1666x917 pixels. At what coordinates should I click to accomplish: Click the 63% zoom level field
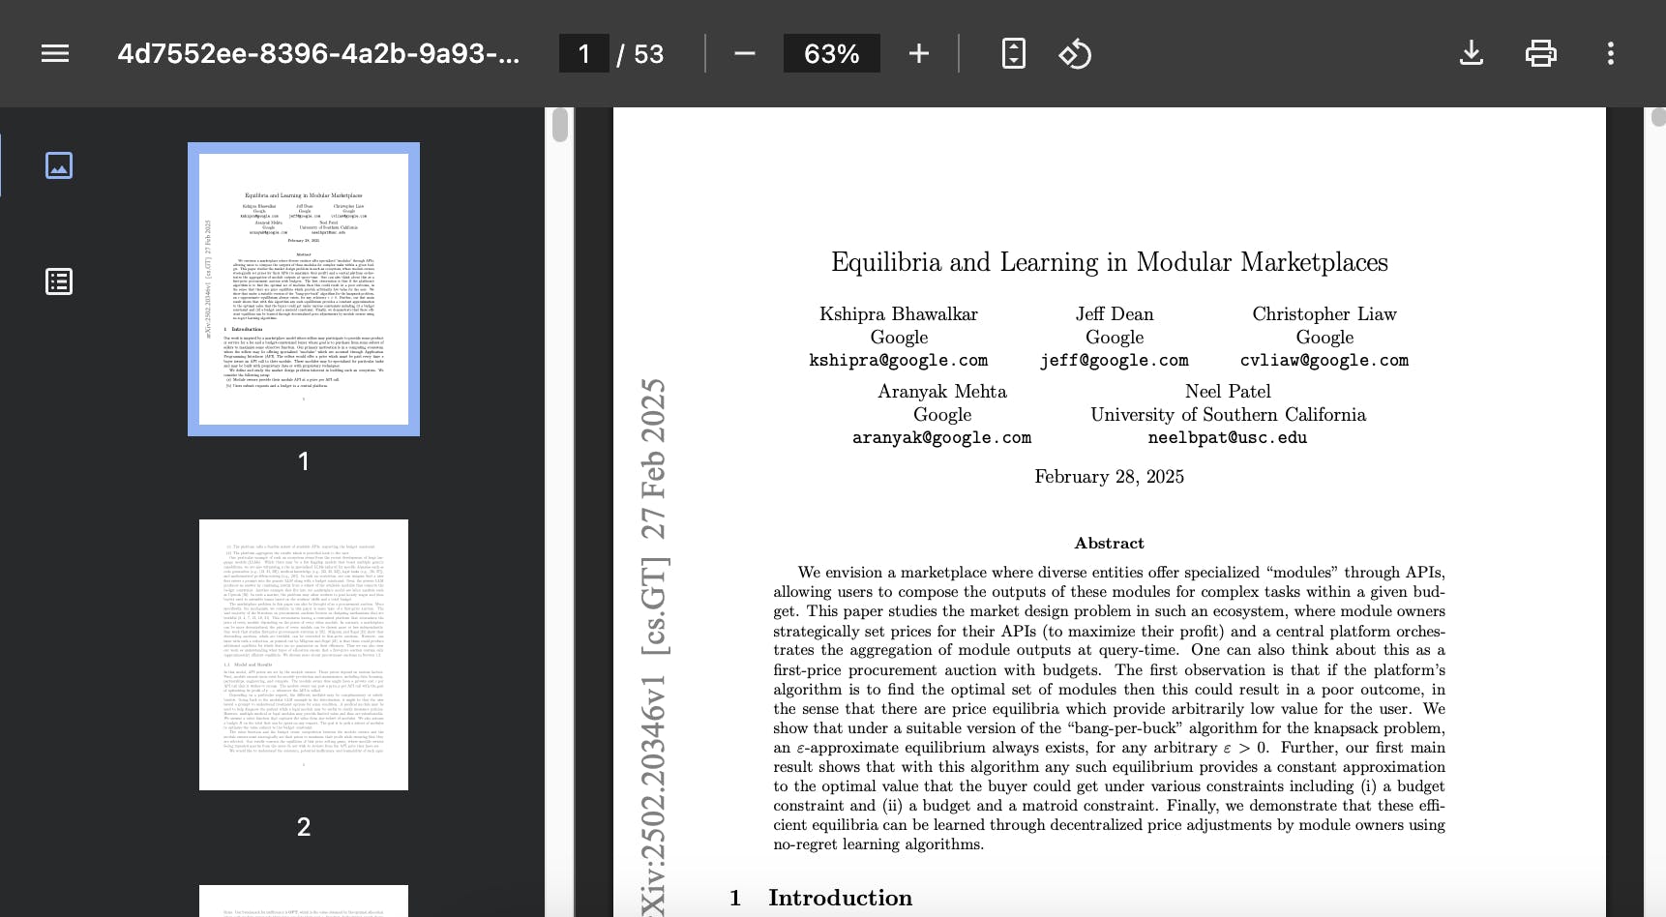pyautogui.click(x=831, y=53)
